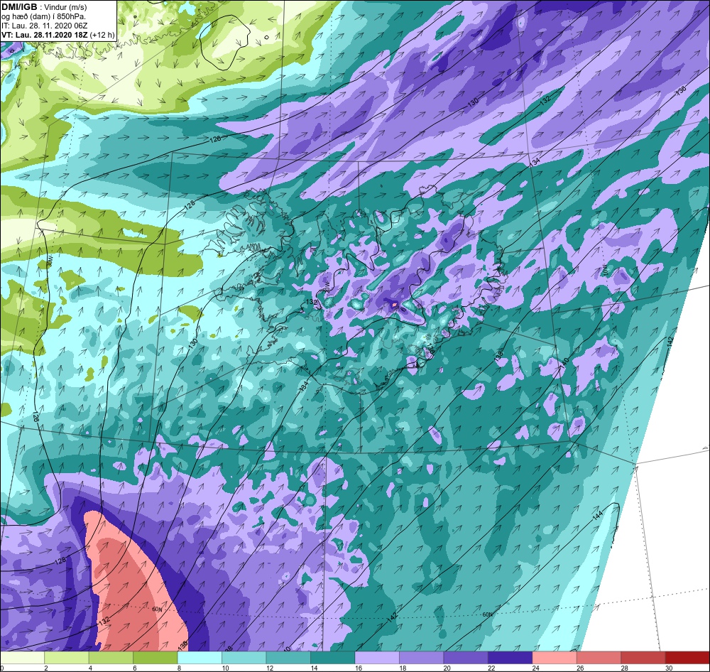Select the 2–4 m/s light yellow-green legend swatch
Image resolution: width=710 pixels, height=672 pixels.
click(67, 658)
